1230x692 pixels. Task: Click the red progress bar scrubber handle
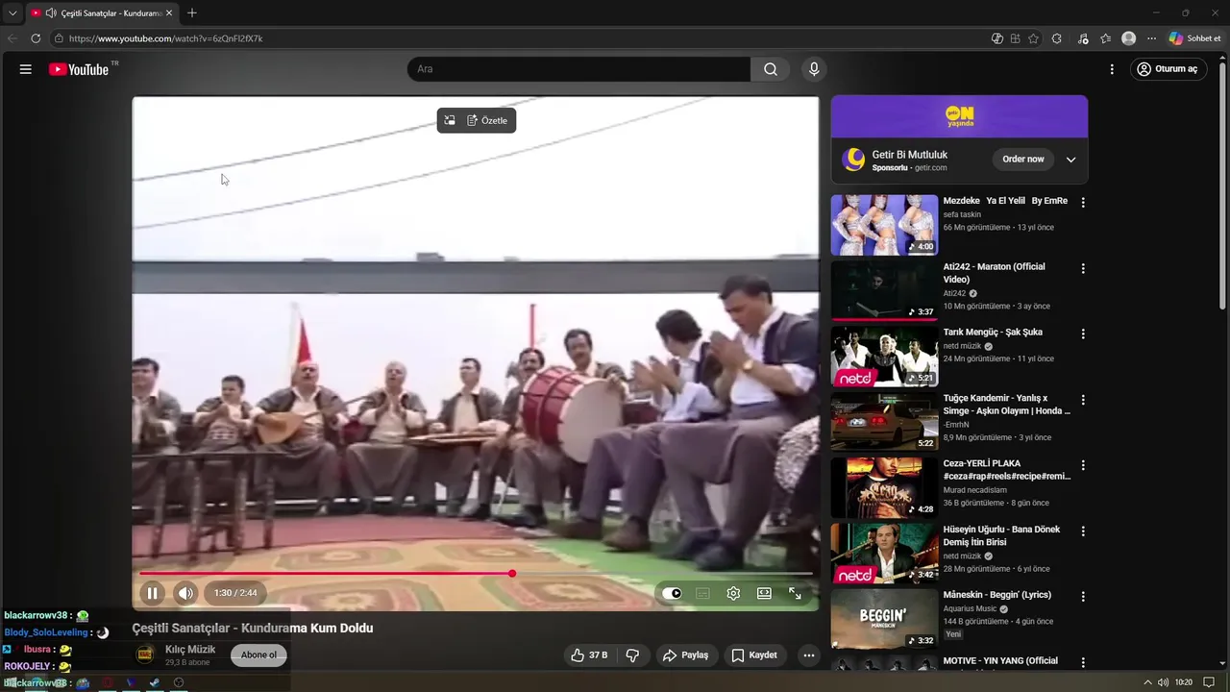coord(512,574)
